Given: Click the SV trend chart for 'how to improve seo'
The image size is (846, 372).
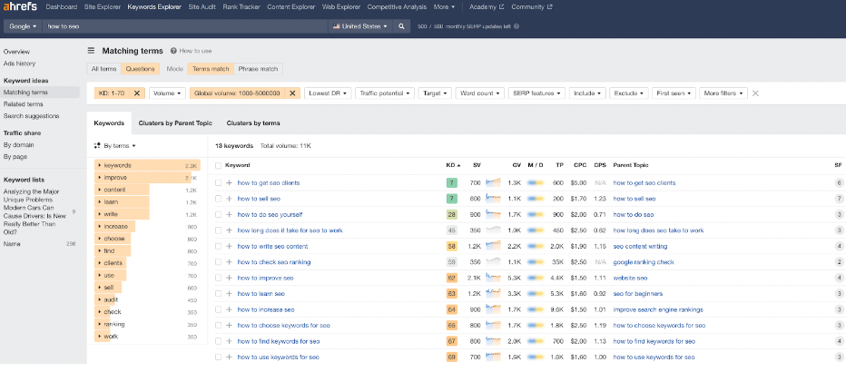Looking at the screenshot, I should click(494, 278).
